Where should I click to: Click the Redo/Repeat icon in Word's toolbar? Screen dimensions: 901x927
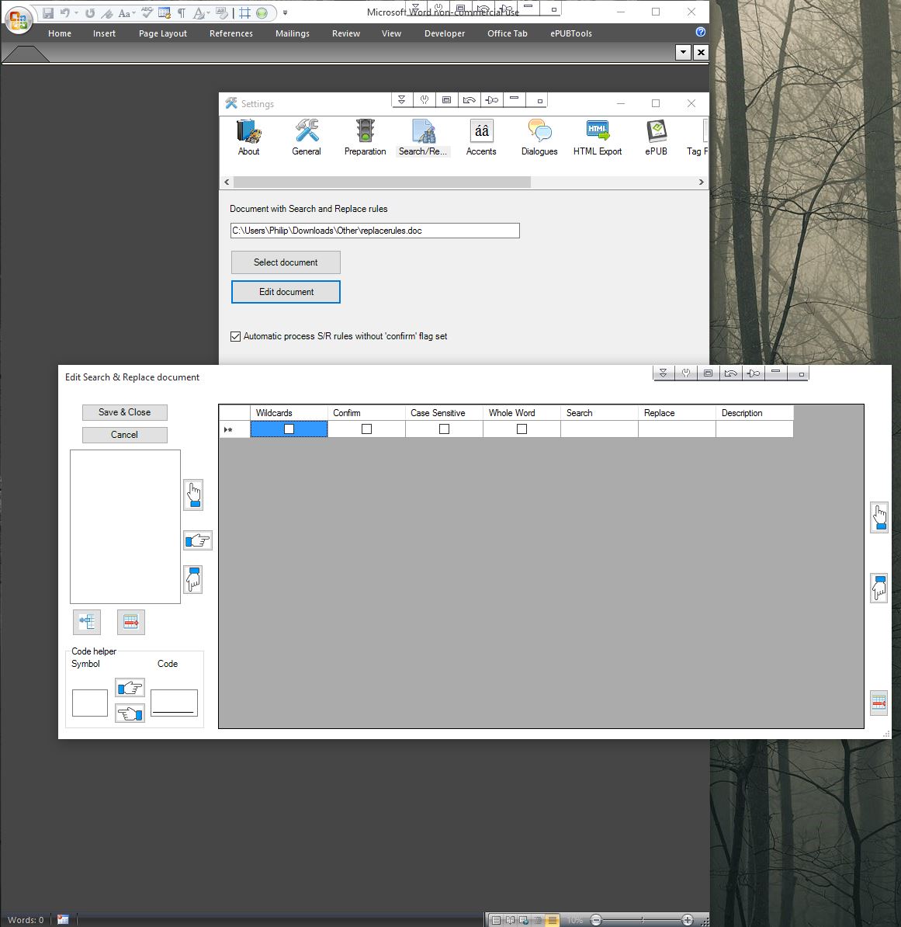click(x=90, y=12)
